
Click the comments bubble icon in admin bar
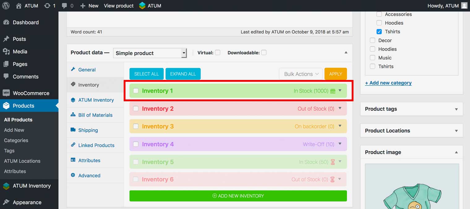click(x=64, y=6)
